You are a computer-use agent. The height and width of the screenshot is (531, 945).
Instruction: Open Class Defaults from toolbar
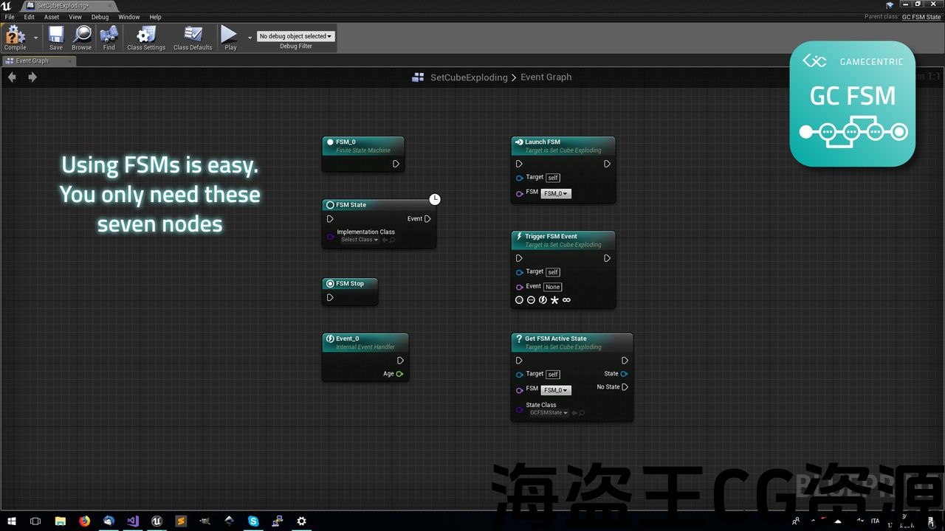click(193, 38)
